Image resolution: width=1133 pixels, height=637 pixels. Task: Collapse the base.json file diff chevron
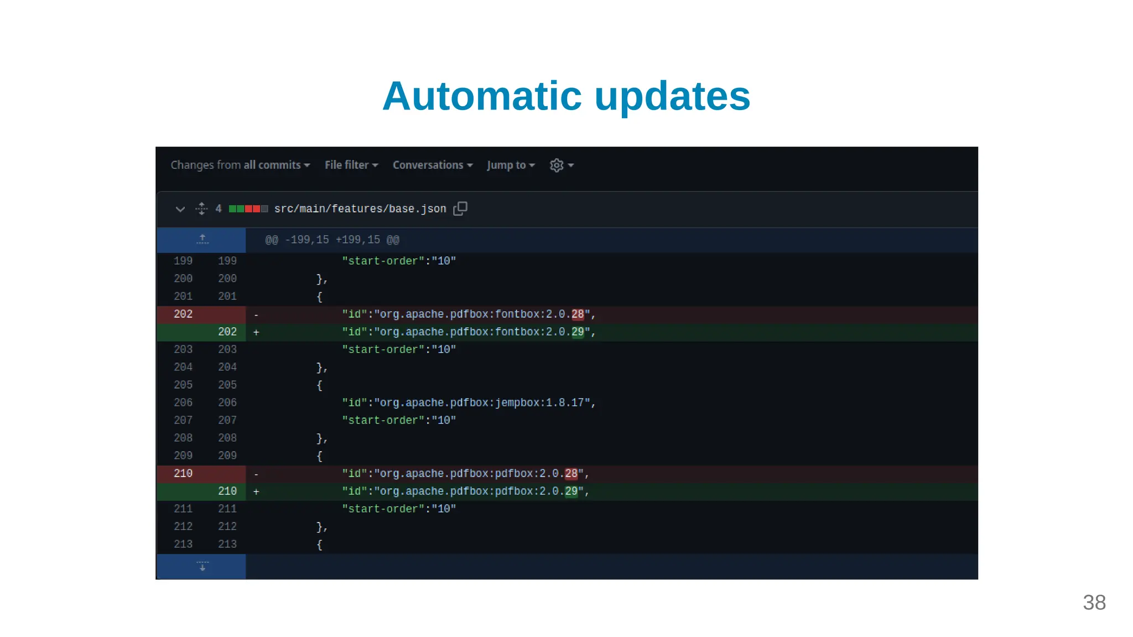(x=180, y=209)
